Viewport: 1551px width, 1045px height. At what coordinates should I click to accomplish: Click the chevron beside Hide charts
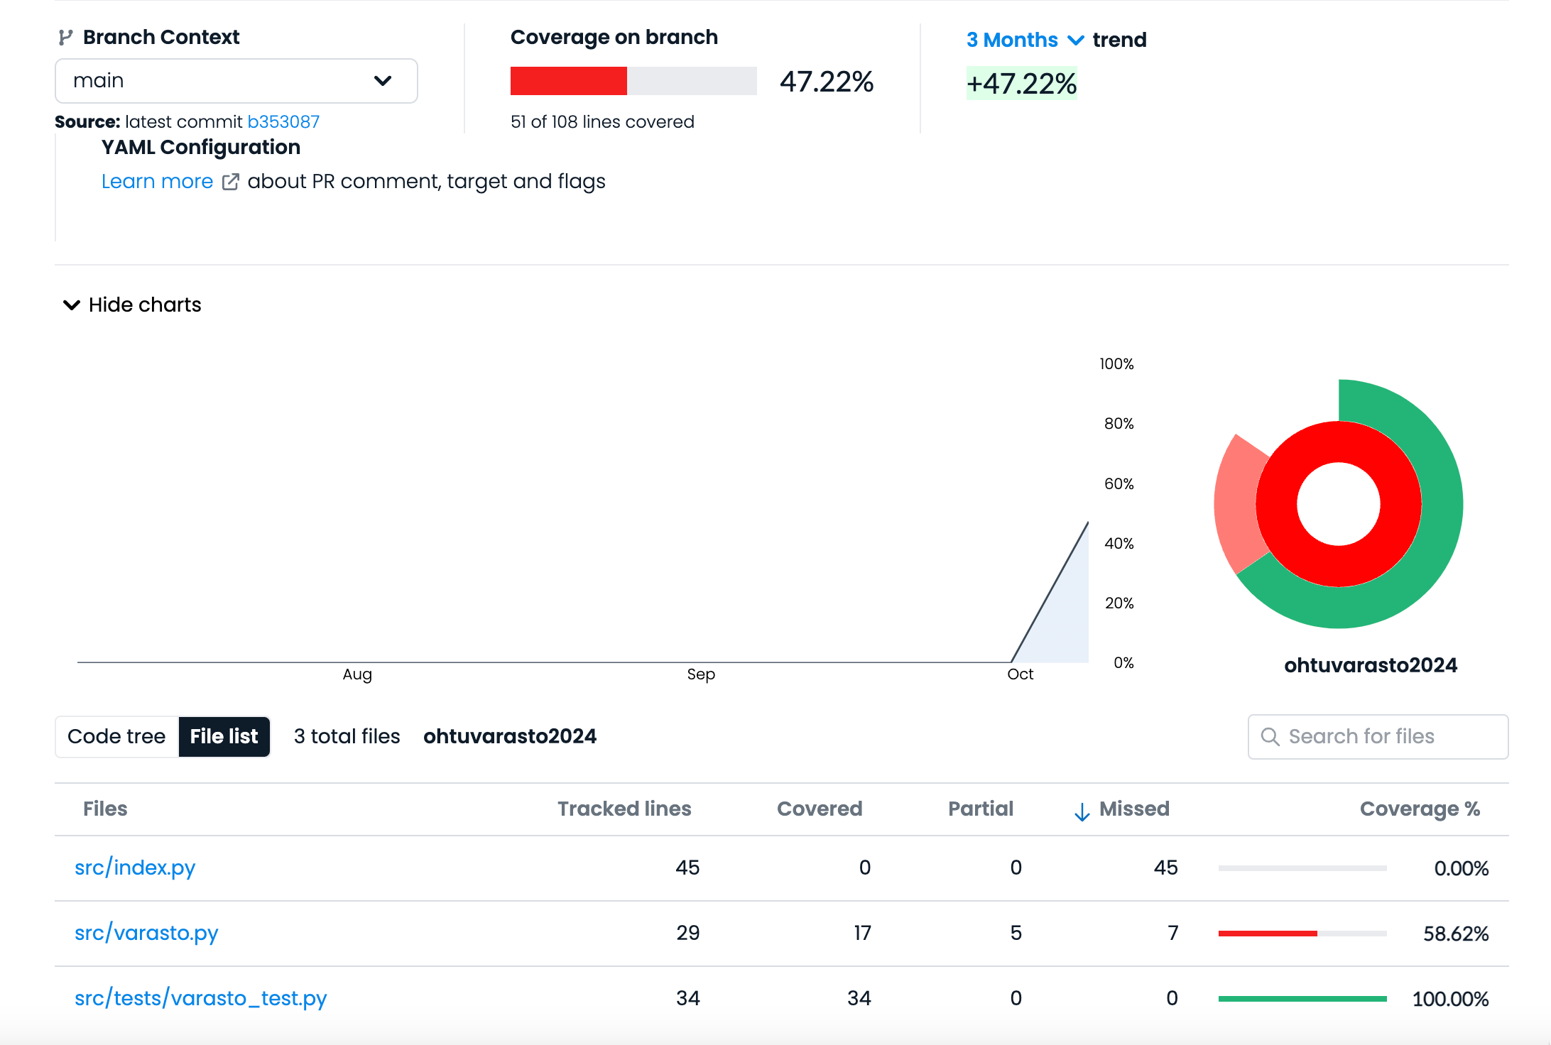tap(72, 305)
